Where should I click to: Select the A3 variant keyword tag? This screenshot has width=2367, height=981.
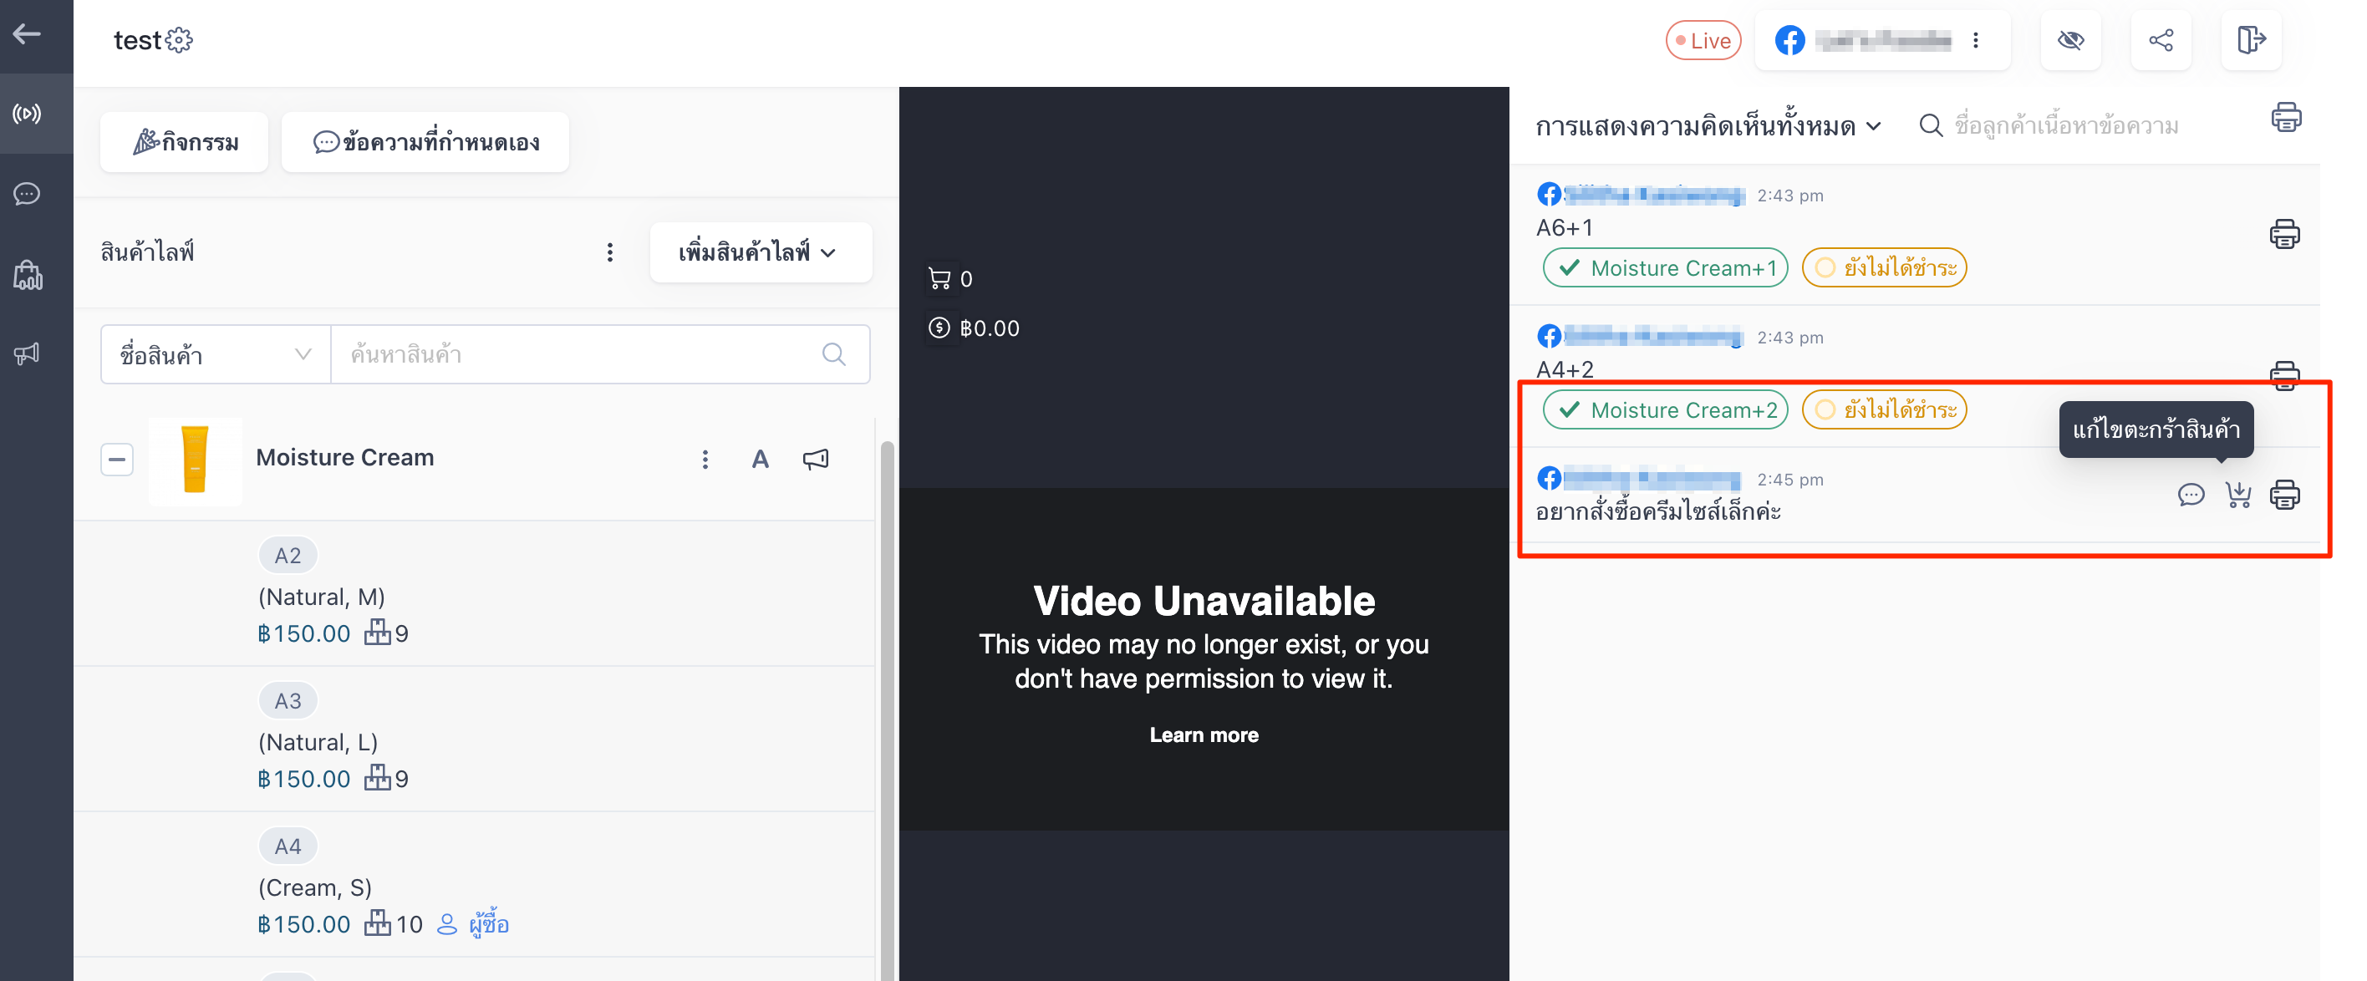(x=288, y=701)
